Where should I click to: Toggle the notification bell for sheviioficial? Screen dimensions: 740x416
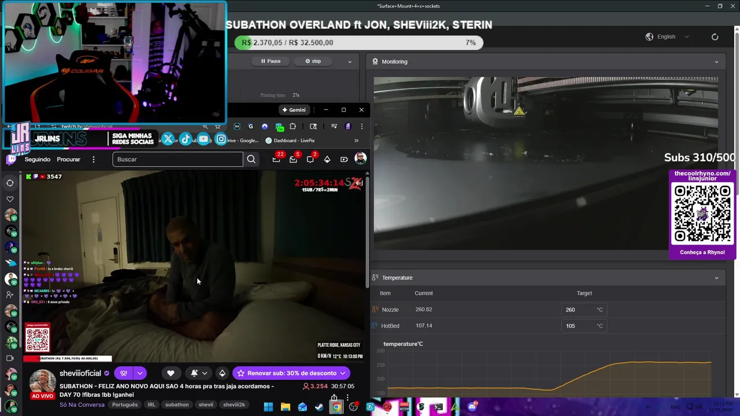(x=194, y=373)
